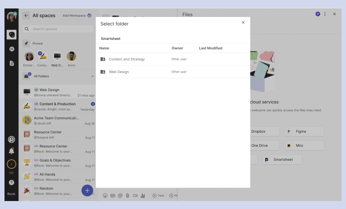Click the Name column header

coord(104,48)
